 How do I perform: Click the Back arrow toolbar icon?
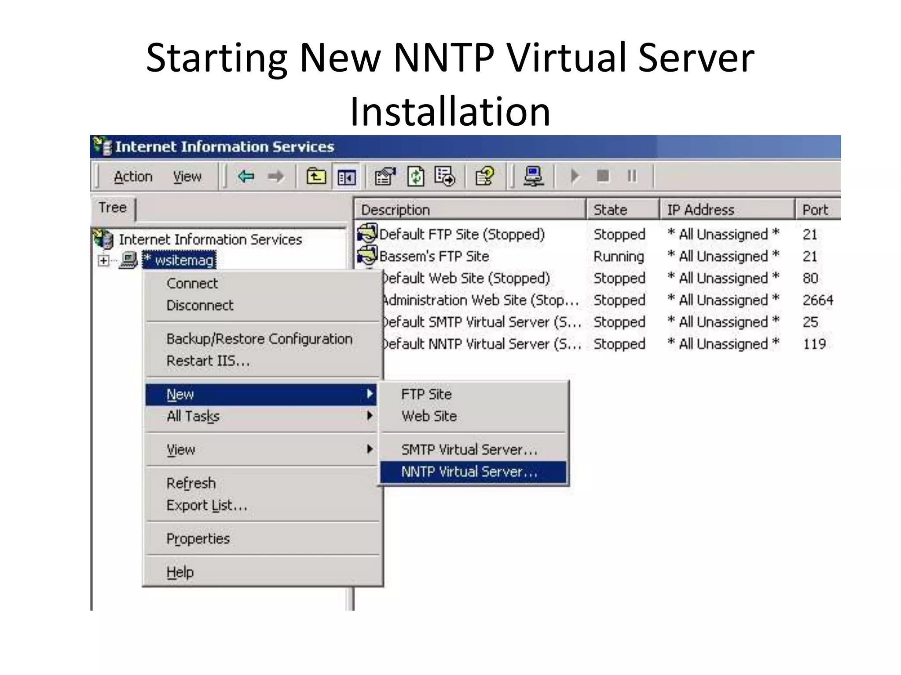pyautogui.click(x=246, y=177)
